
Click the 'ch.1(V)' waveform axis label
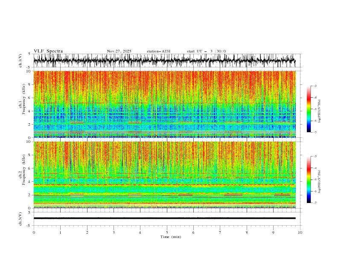[20, 61]
